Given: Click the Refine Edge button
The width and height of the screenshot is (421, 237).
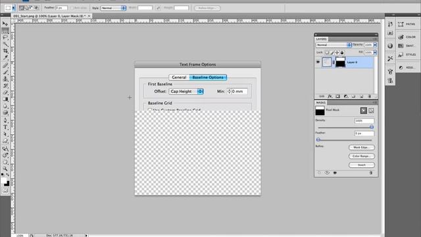Looking at the screenshot, I should (x=207, y=8).
